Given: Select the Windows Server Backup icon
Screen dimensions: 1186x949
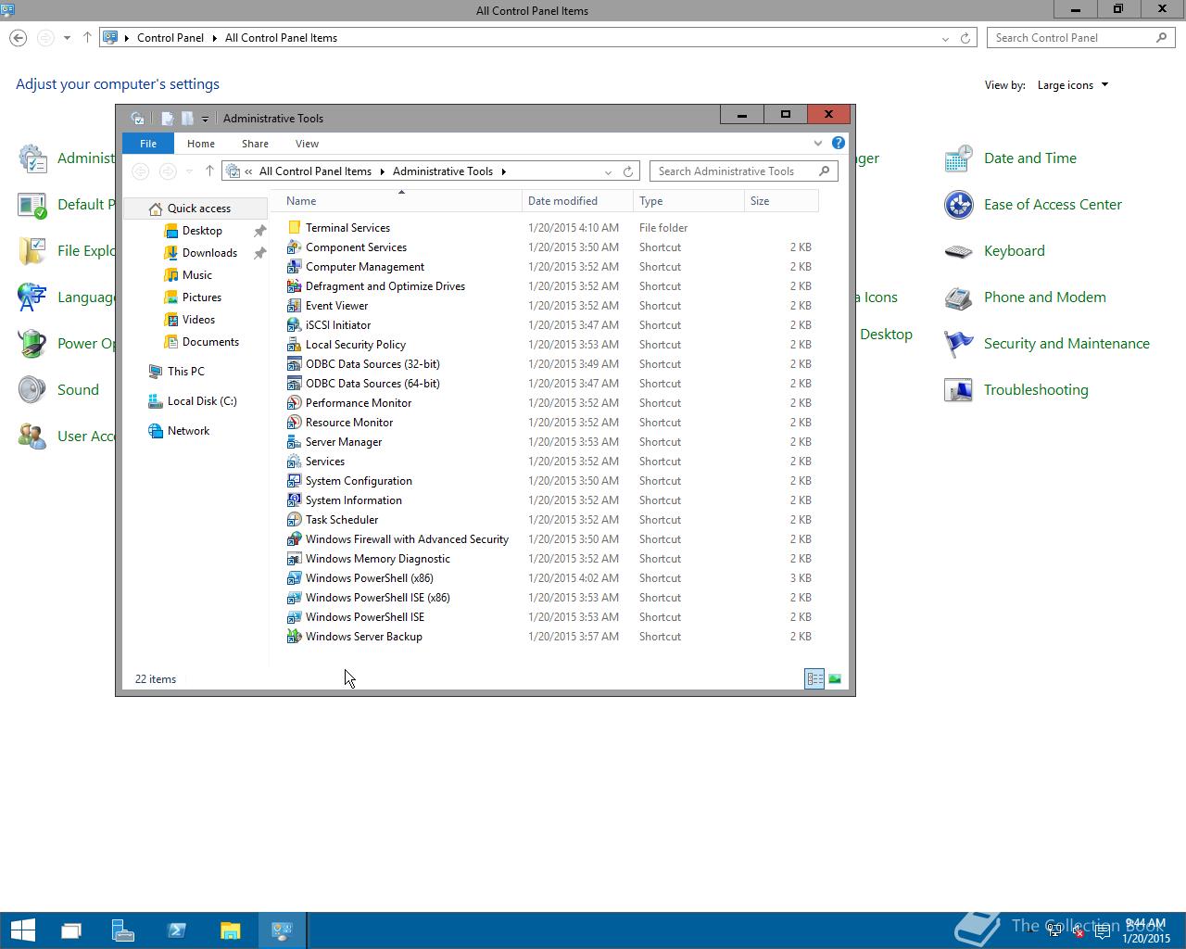Looking at the screenshot, I should [x=294, y=637].
